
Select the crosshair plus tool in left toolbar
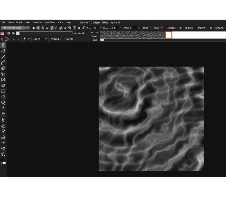tap(3, 143)
